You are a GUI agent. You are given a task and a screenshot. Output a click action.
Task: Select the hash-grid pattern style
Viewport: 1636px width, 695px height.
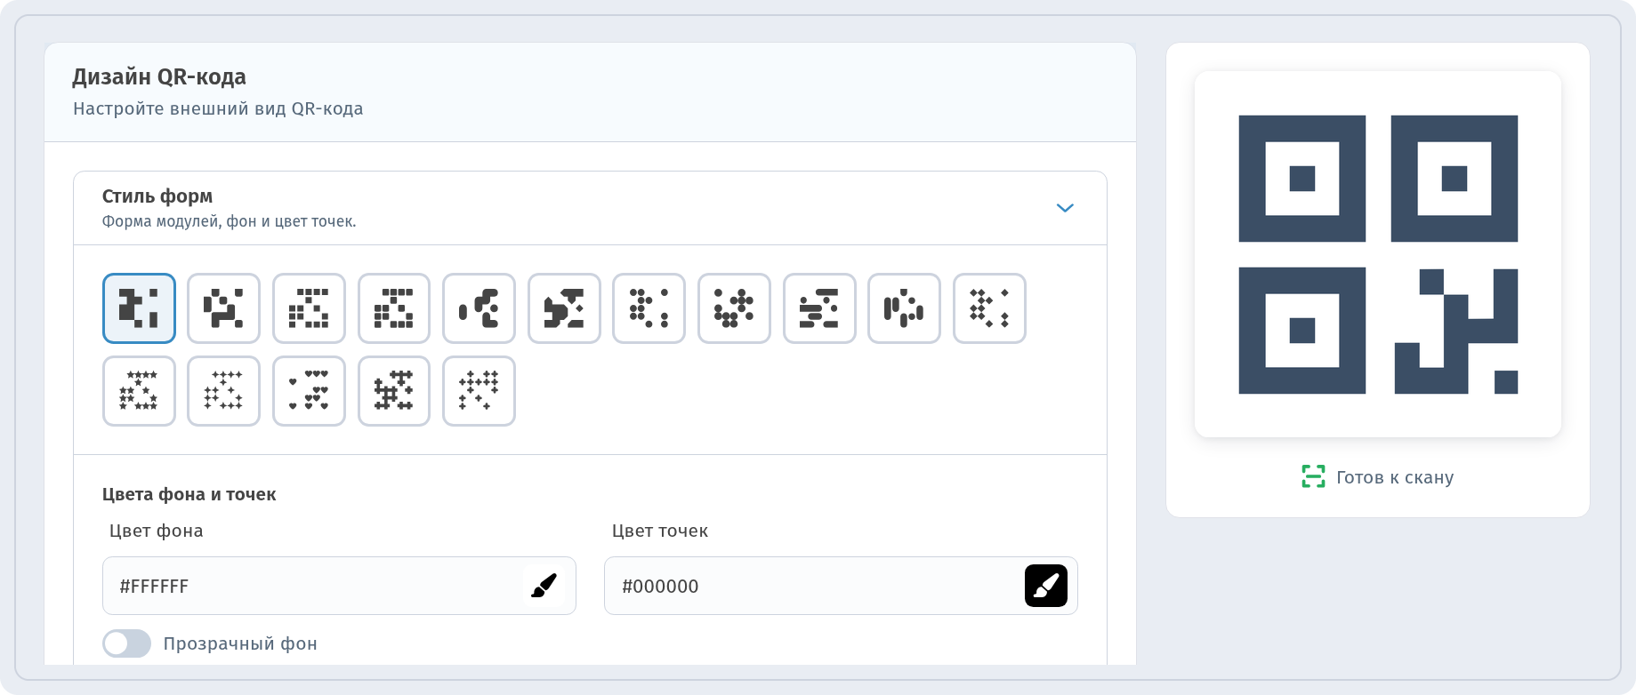click(x=394, y=391)
